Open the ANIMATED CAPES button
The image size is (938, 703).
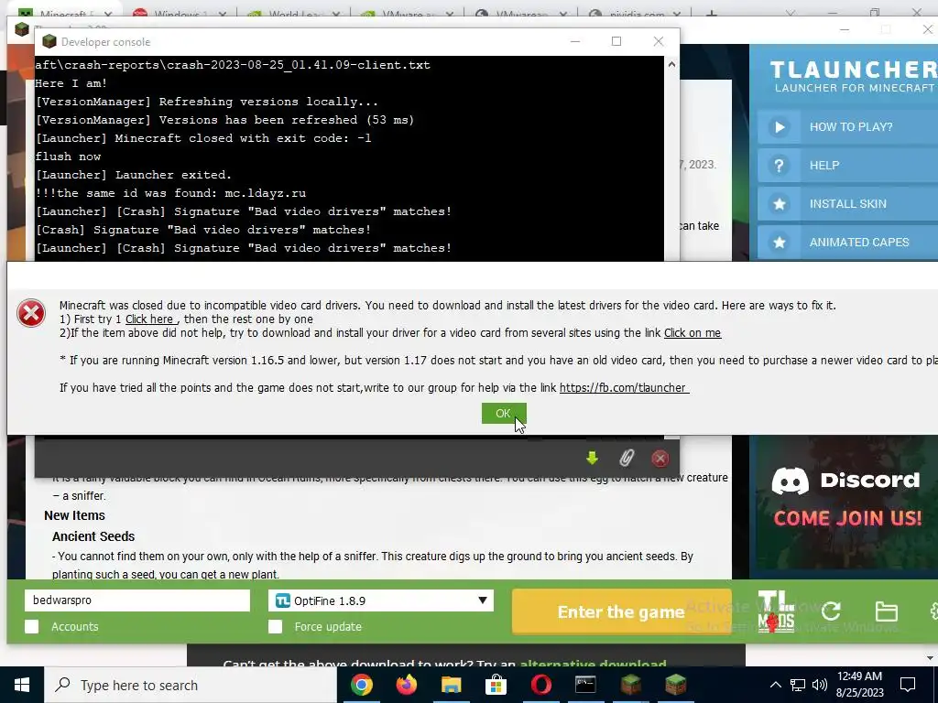(x=847, y=242)
